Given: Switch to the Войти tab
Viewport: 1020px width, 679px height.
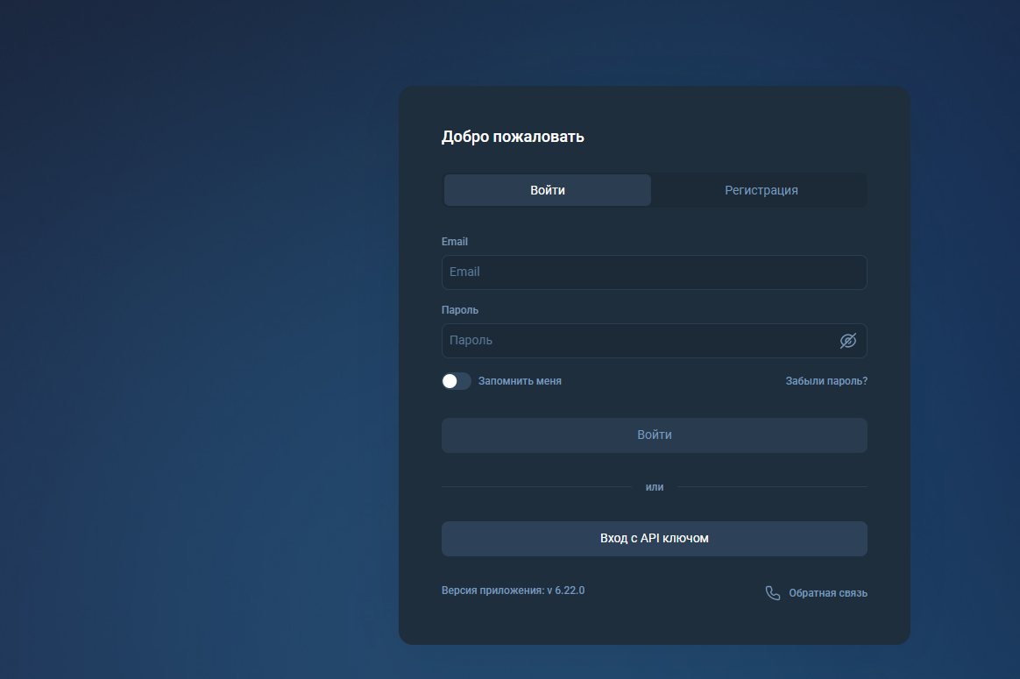Looking at the screenshot, I should coord(547,190).
